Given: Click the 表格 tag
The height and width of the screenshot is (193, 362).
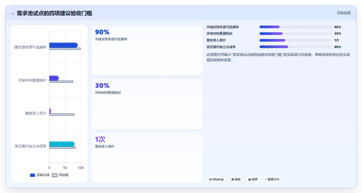Looking at the screenshot, I should [x=236, y=179].
